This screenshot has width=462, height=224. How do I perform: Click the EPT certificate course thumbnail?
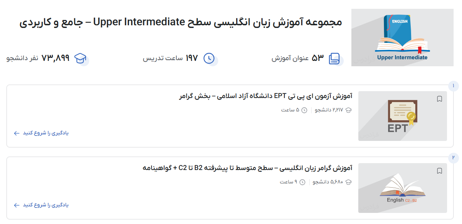point(402,116)
